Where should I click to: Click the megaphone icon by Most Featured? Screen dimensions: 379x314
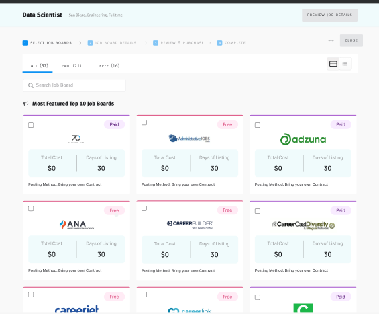(x=25, y=104)
